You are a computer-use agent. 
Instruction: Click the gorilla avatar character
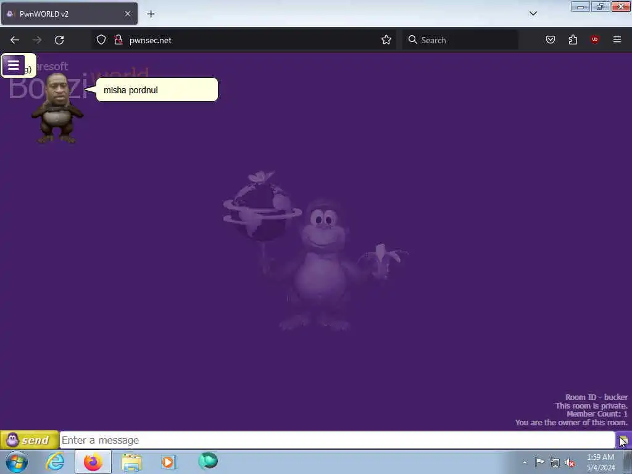coord(57,108)
